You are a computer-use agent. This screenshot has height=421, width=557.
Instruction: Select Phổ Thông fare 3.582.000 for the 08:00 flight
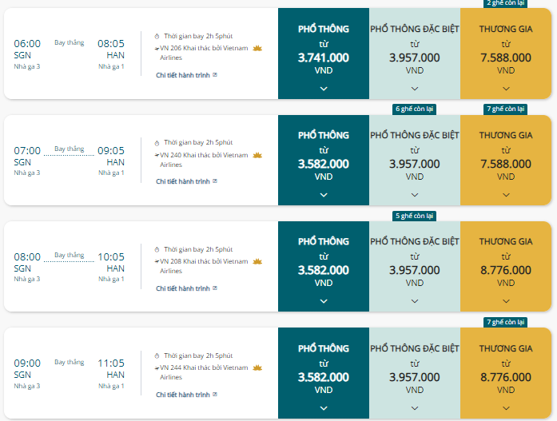324,267
